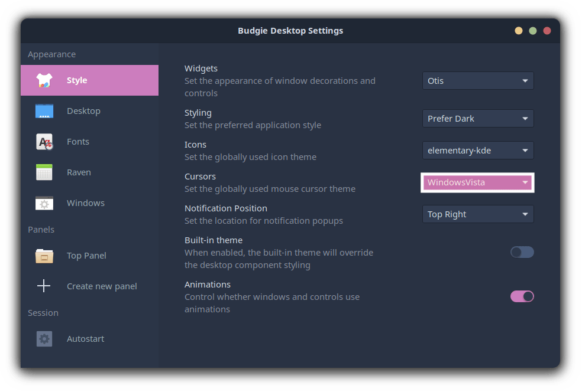Screen dimensions: 582x392
Task: Go to the Raven settings page
Action: pyautogui.click(x=79, y=172)
